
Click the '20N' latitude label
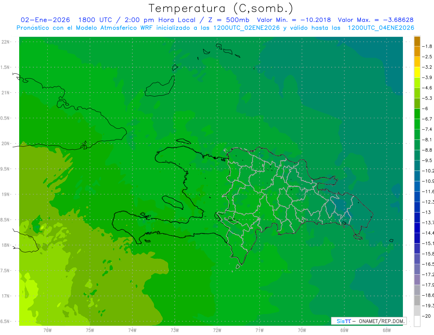(x=6, y=143)
